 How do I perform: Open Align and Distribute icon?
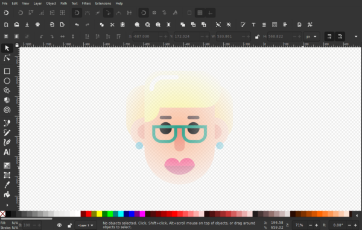coord(285,25)
